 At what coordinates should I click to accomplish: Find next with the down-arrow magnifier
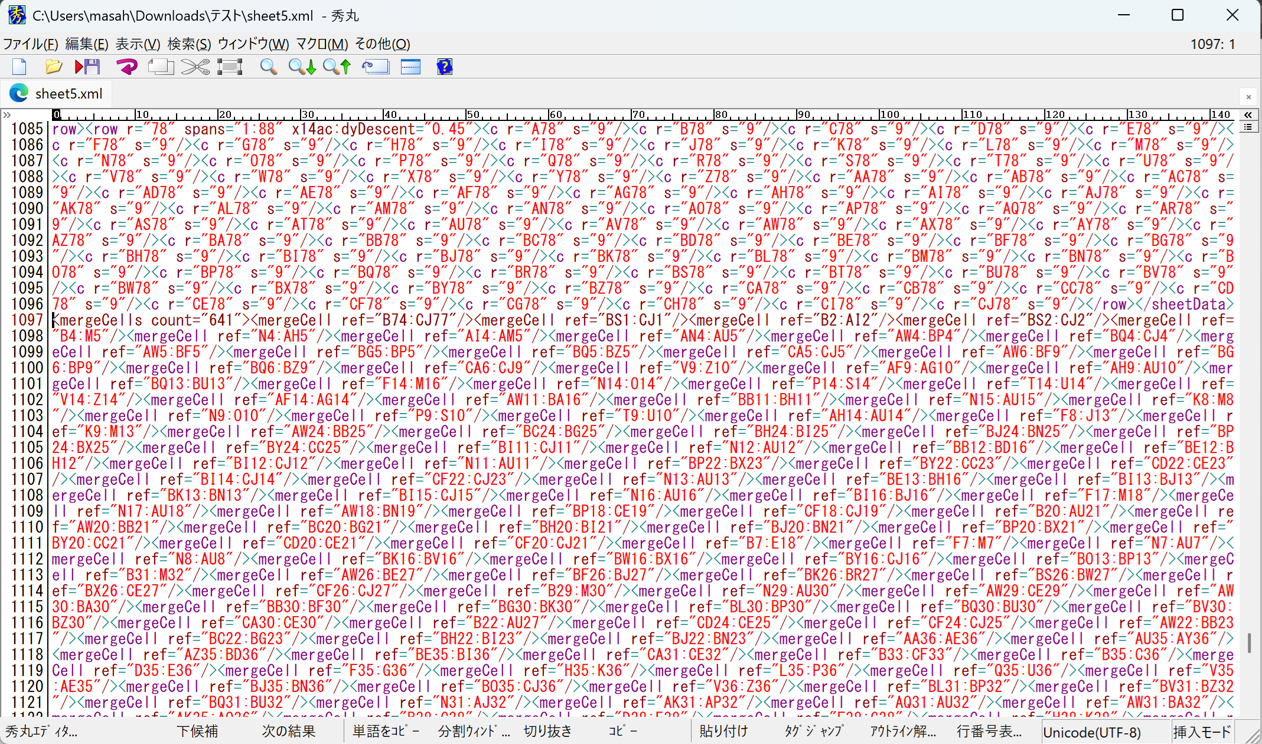(x=302, y=67)
